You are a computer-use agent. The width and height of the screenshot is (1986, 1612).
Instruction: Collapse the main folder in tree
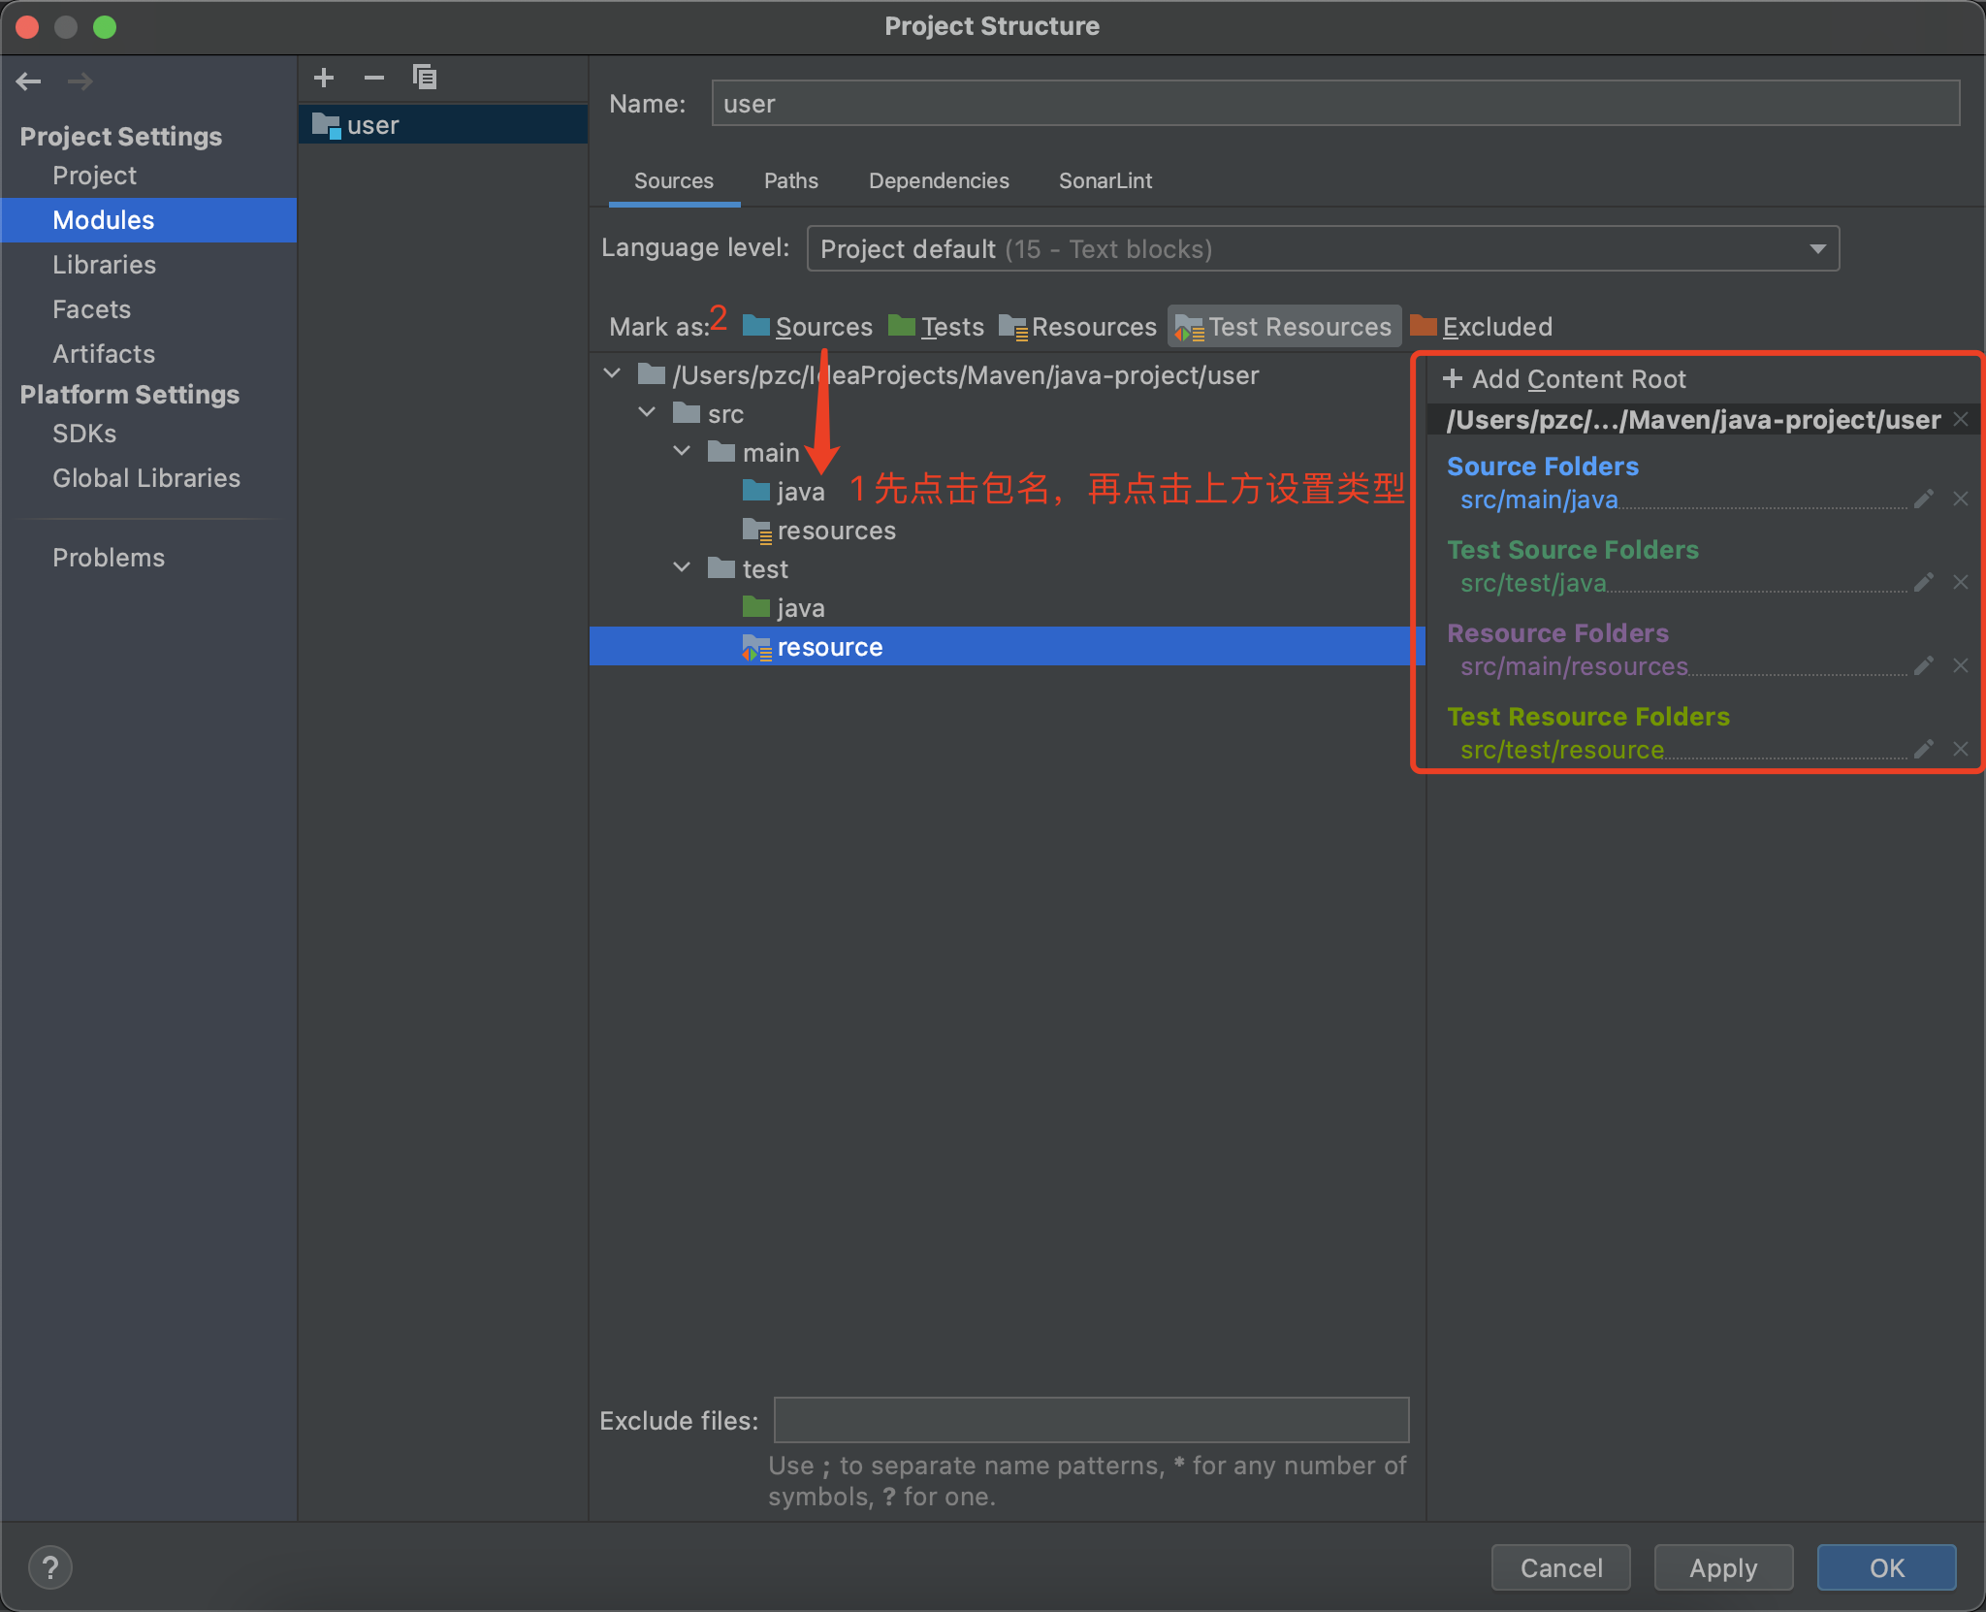[x=683, y=452]
